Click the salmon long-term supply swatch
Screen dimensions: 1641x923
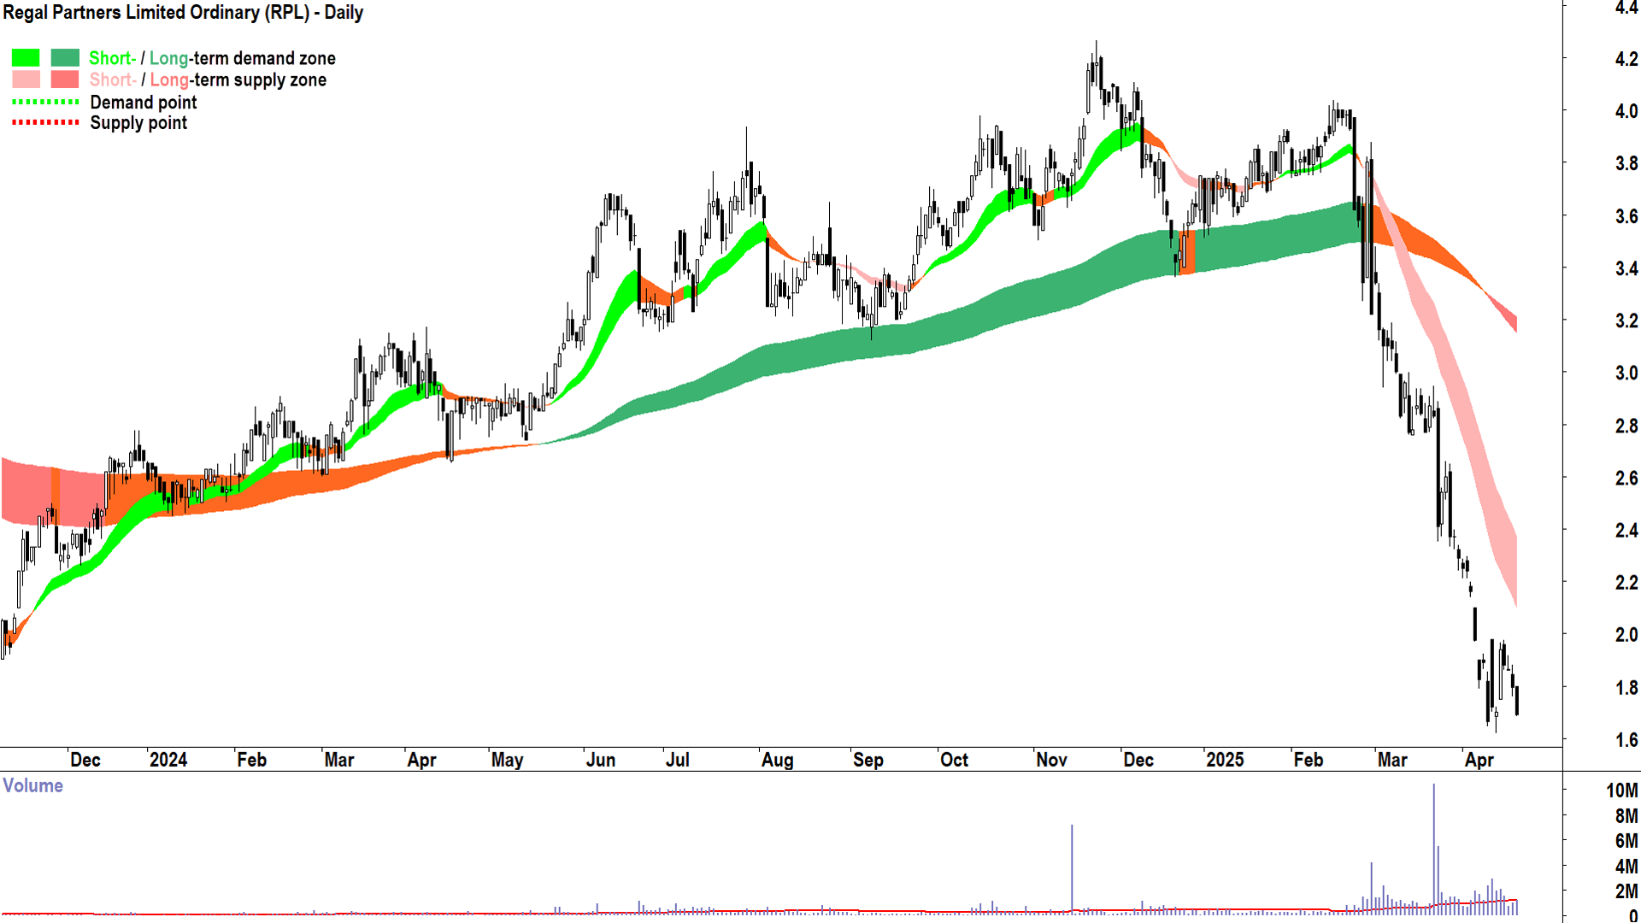coord(65,79)
